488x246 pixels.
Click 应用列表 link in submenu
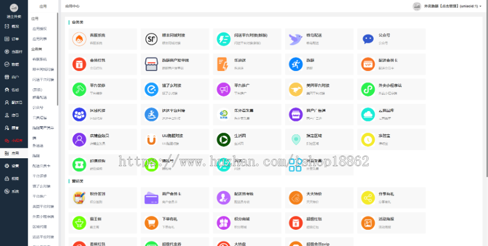40,39
